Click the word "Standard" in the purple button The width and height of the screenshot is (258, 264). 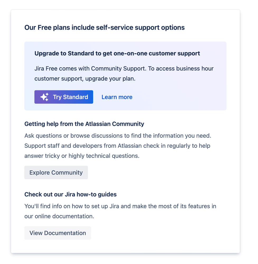tap(76, 97)
